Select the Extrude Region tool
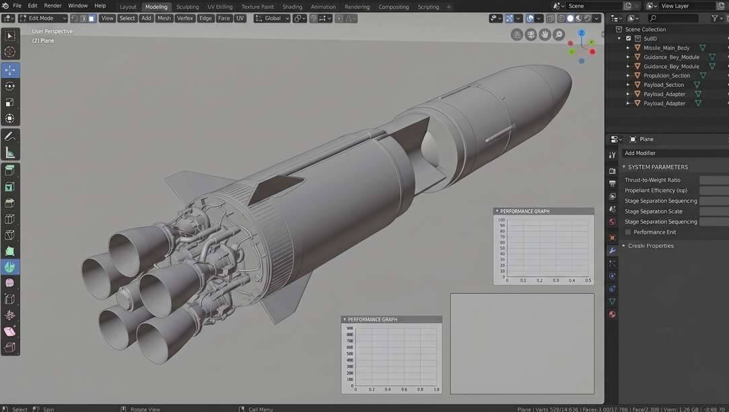The width and height of the screenshot is (729, 412). click(x=10, y=170)
